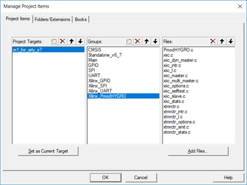247x185 pixels.
Task: Select file xiic.c
Action: click(x=199, y=55)
